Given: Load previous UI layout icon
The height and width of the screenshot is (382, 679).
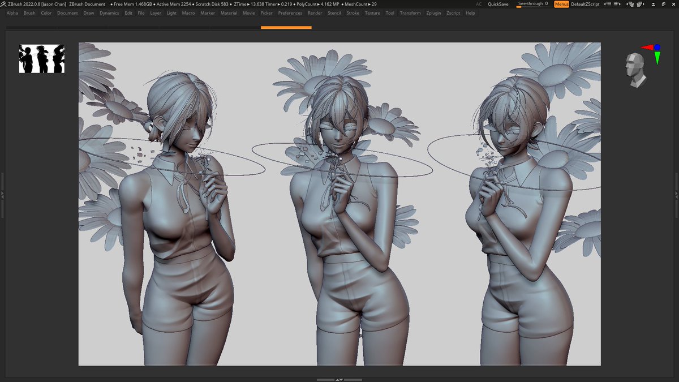Looking at the screenshot, I should [x=630, y=4].
